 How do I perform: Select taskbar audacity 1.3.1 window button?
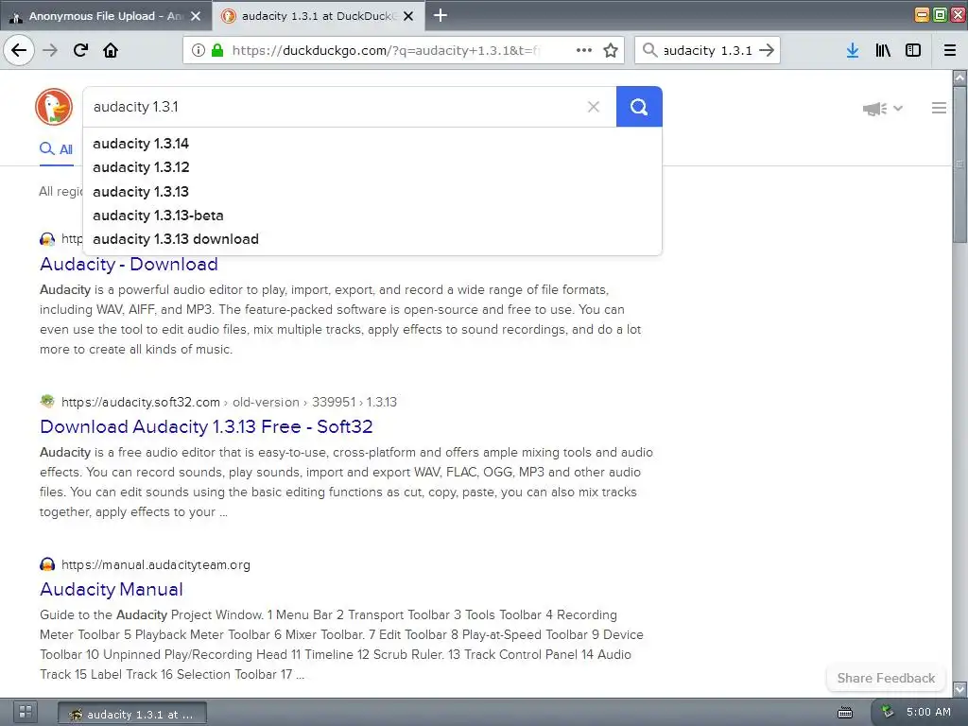[x=132, y=715]
